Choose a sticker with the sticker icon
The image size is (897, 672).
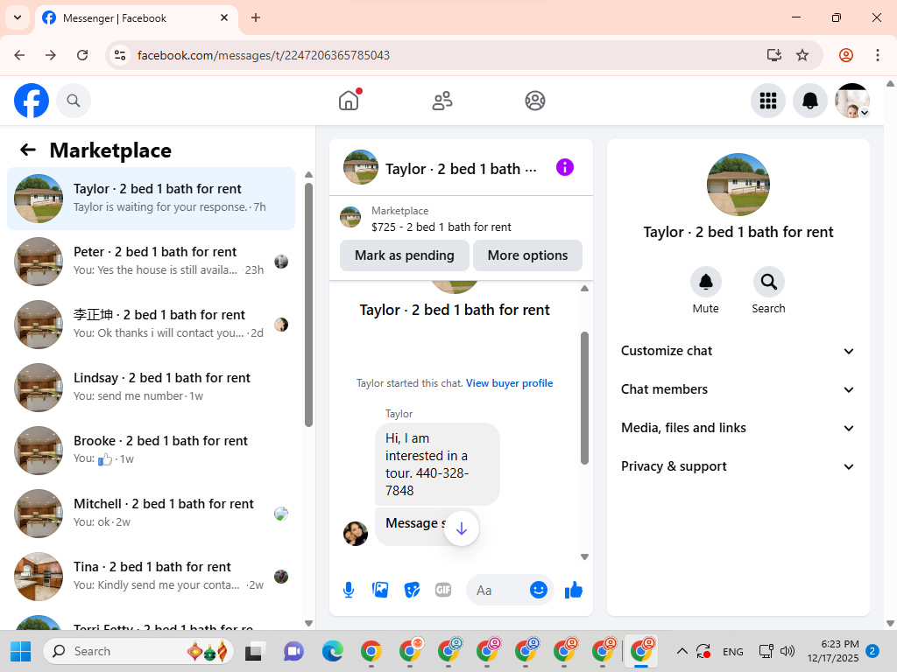(x=412, y=590)
